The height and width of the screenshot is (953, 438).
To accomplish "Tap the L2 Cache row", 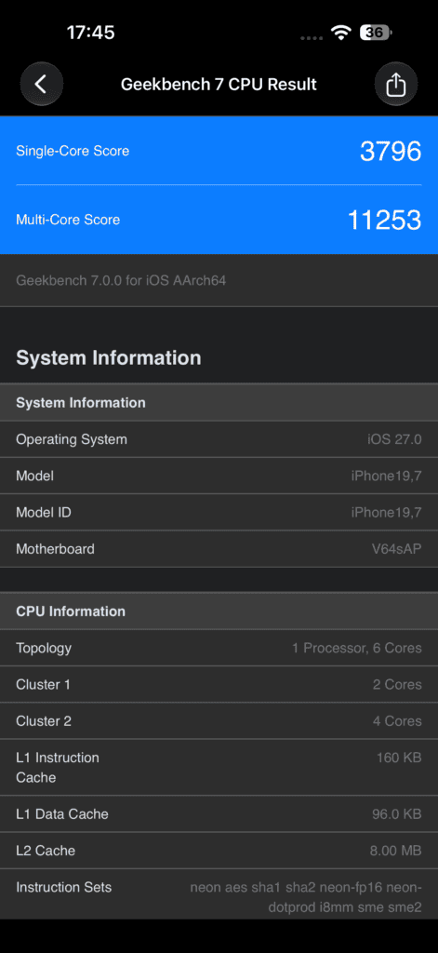I will (219, 851).
